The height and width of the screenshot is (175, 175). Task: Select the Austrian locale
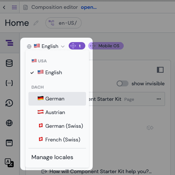click(x=57, y=112)
